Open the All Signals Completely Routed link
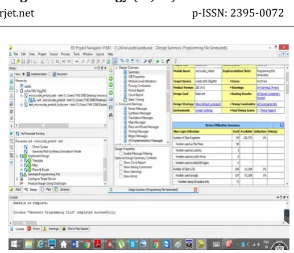 pos(268,96)
